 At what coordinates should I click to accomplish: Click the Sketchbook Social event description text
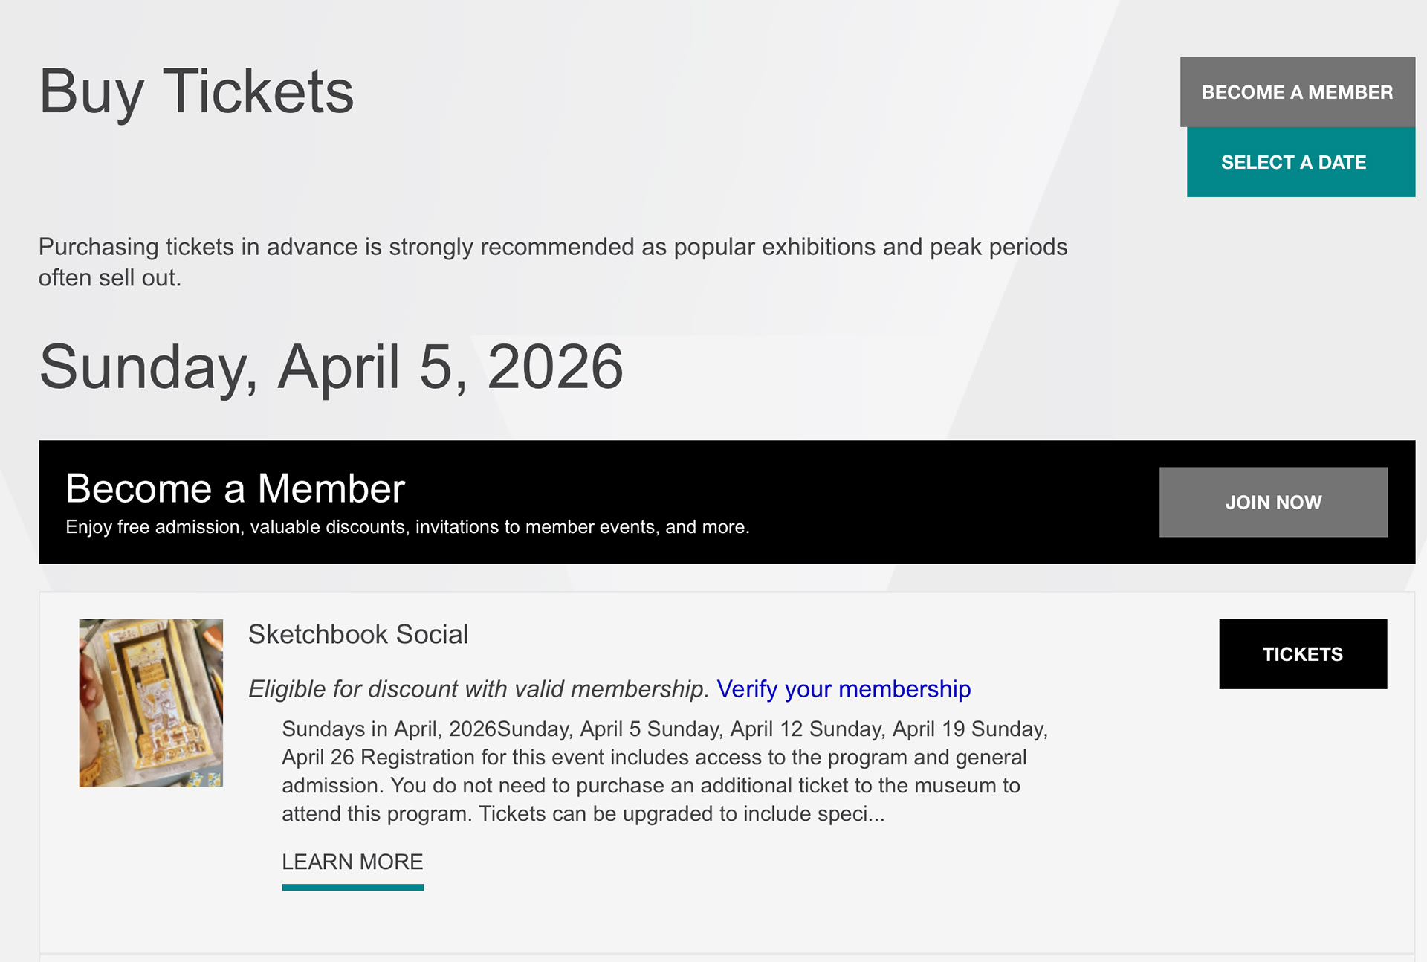pyautogui.click(x=654, y=771)
